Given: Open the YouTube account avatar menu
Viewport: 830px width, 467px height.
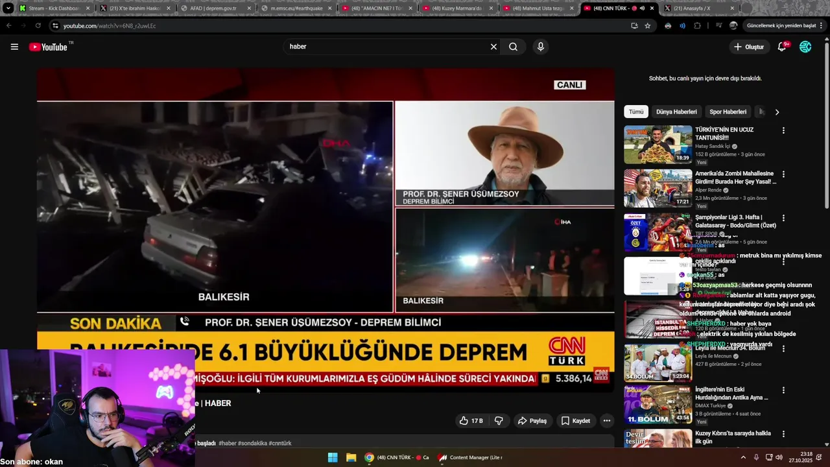Looking at the screenshot, I should (x=805, y=47).
